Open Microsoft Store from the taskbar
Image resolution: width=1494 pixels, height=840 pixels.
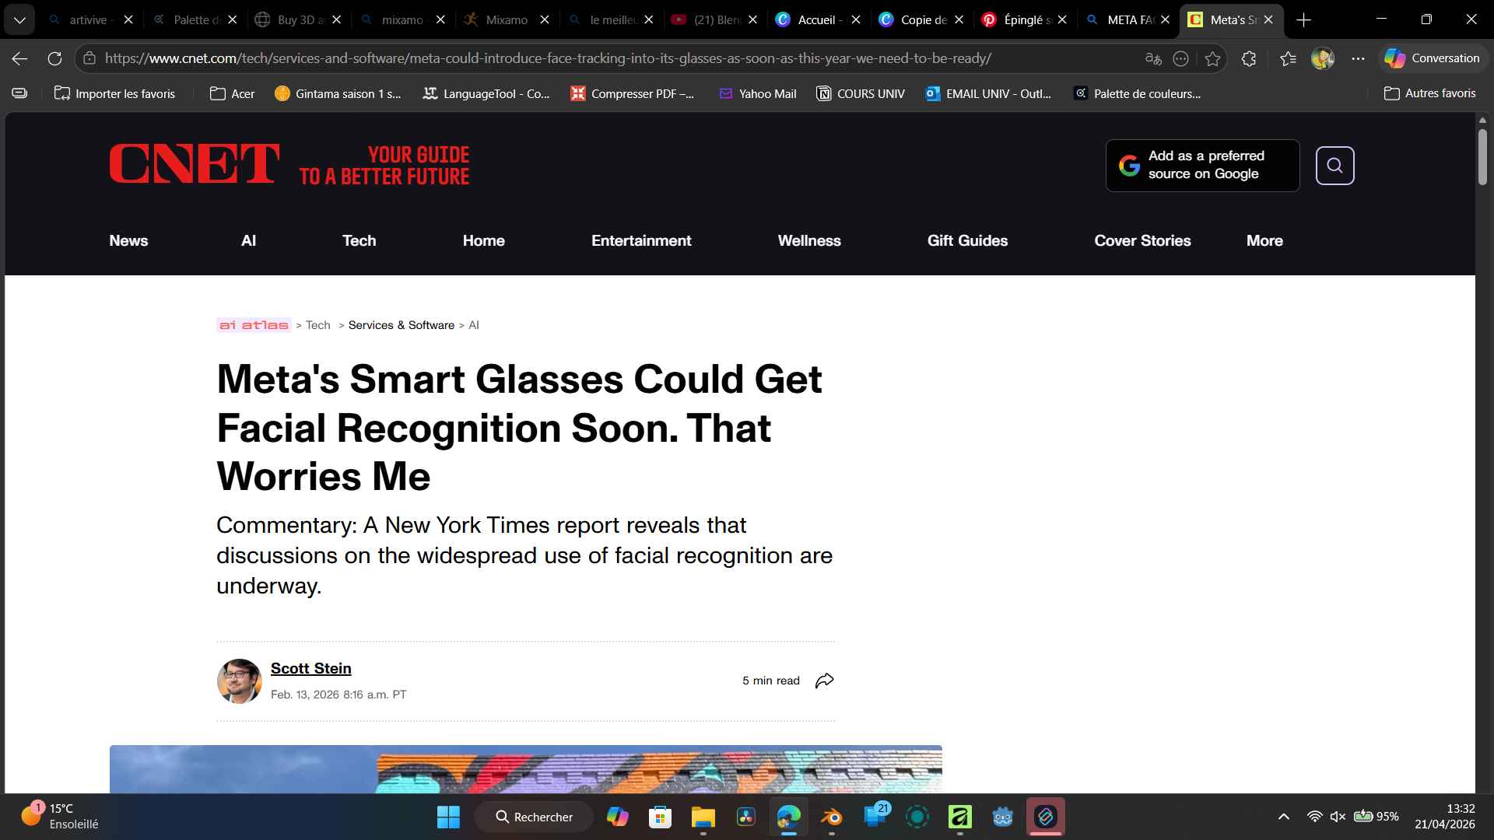pyautogui.click(x=660, y=817)
